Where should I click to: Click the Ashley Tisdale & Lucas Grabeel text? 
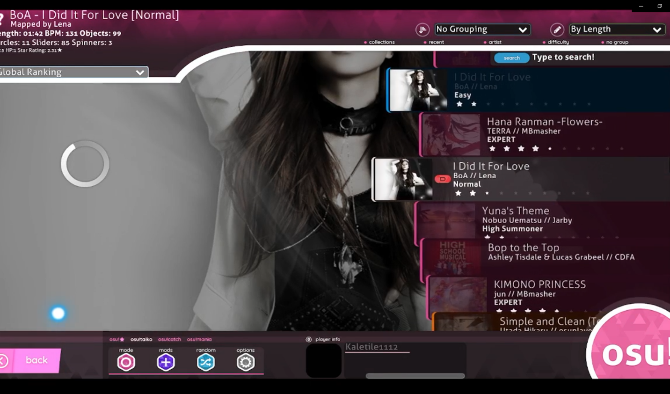546,257
